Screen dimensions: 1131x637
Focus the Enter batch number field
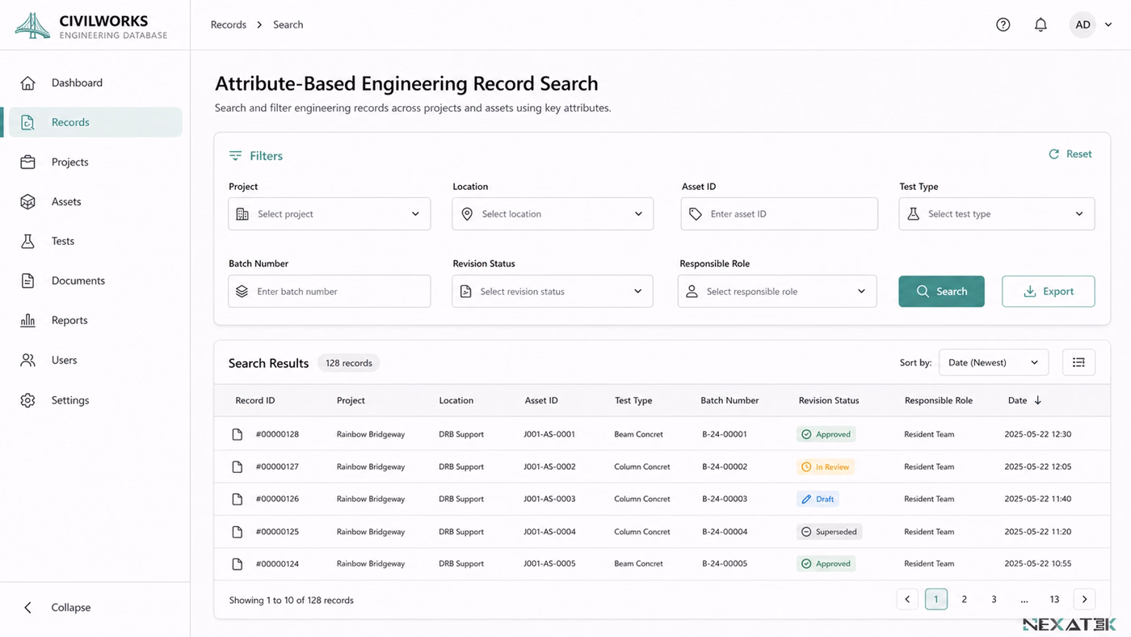pyautogui.click(x=329, y=291)
